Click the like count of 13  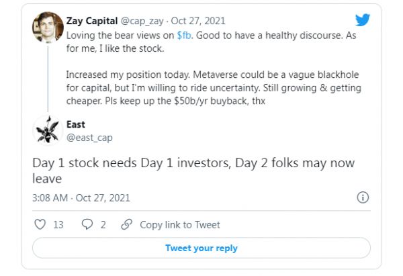[x=58, y=225]
